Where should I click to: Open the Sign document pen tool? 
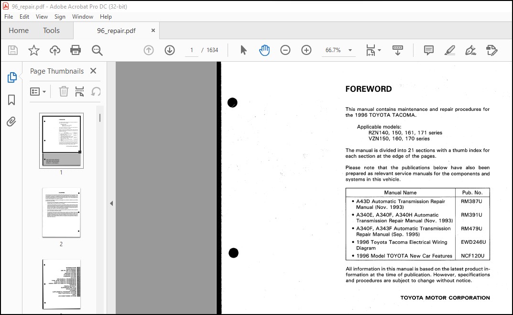coord(470,50)
